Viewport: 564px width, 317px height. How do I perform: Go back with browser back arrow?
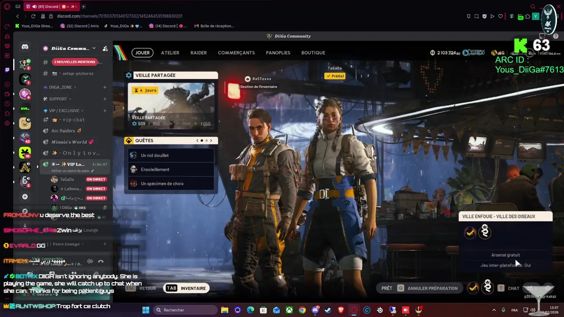click(x=18, y=16)
